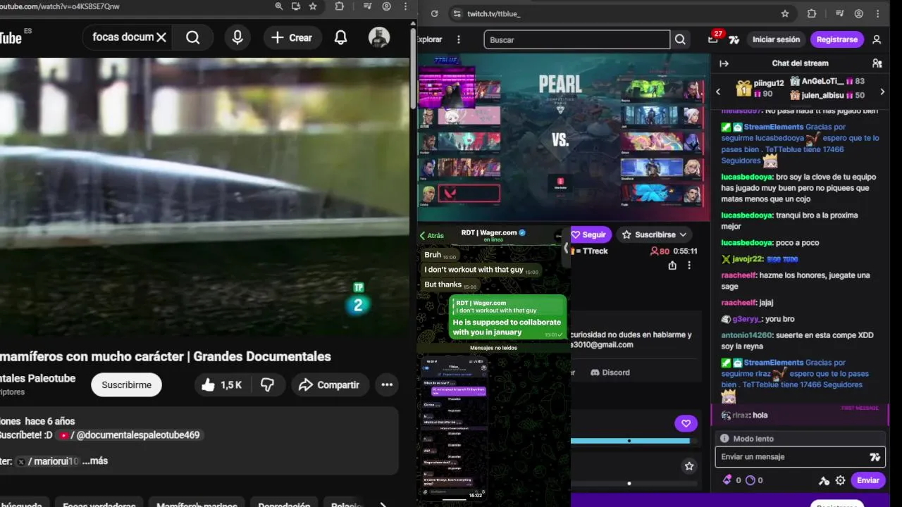Open the Discord link on Twitch panel
Viewport: 902px width, 507px height.
pos(610,373)
